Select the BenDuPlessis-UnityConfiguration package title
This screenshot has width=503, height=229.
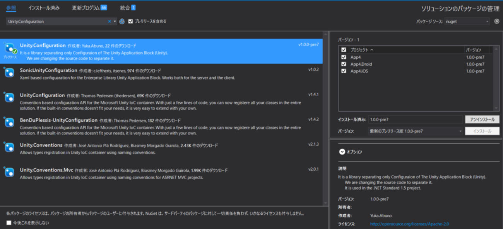pyautogui.click(x=59, y=120)
